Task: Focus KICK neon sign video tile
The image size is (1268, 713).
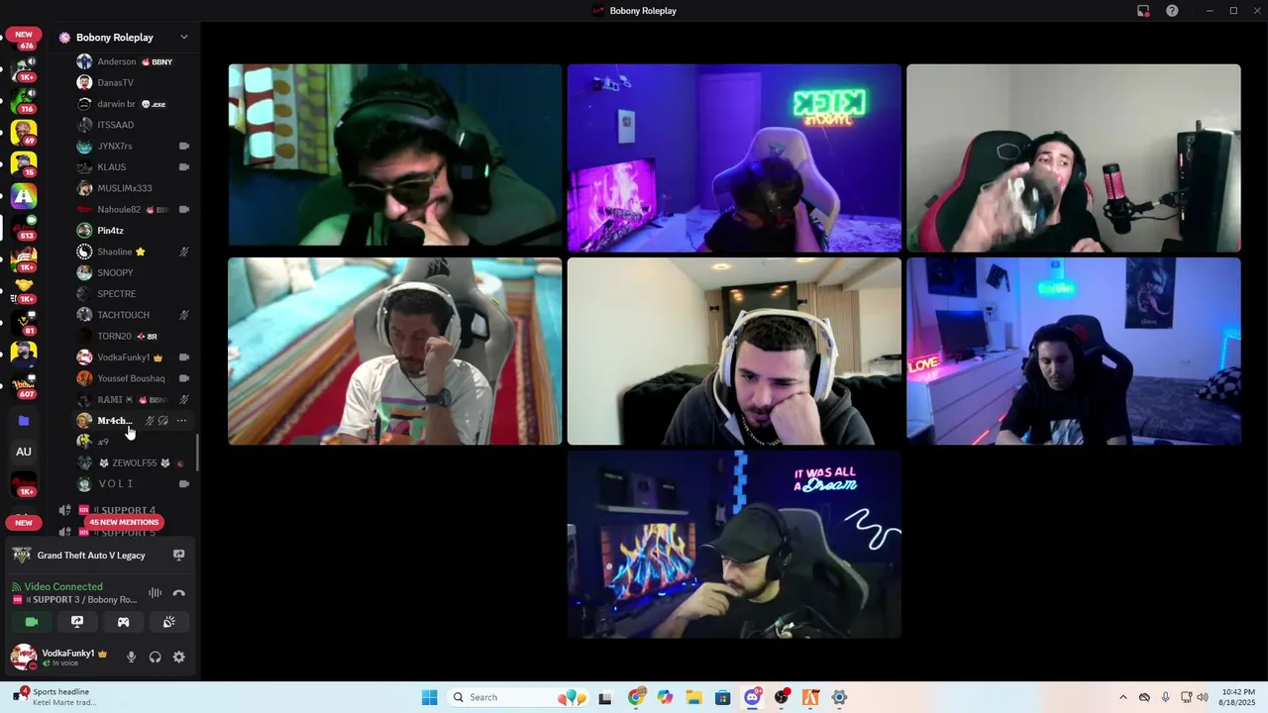Action: tap(734, 158)
